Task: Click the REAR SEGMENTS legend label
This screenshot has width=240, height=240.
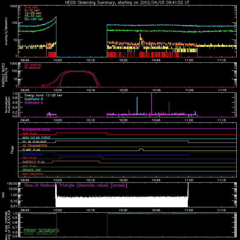Action: (40, 234)
